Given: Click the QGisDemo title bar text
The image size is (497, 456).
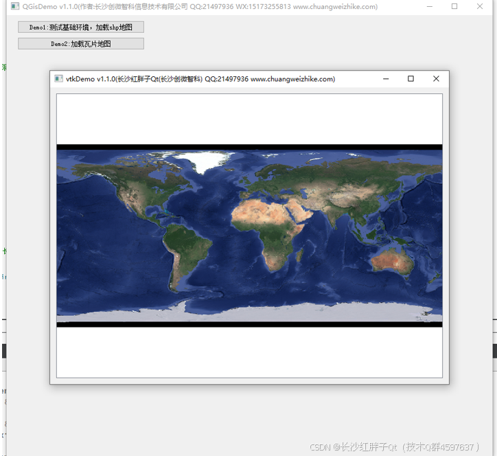Looking at the screenshot, I should (x=200, y=7).
